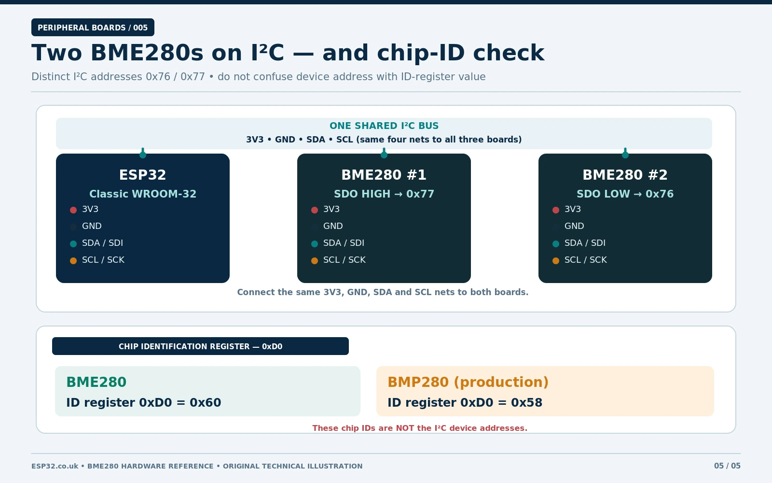This screenshot has width=772, height=483.
Task: Click the GND label on BME280 #2
Action: coord(574,226)
